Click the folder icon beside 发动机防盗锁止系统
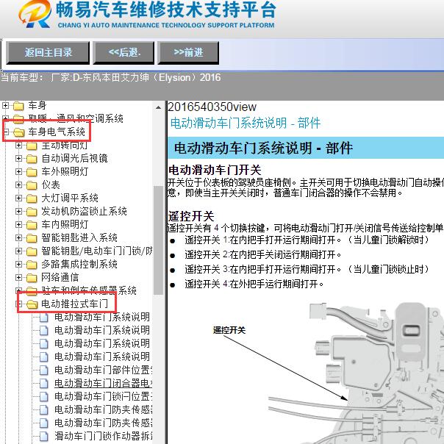444x444 pixels. click(x=32, y=212)
